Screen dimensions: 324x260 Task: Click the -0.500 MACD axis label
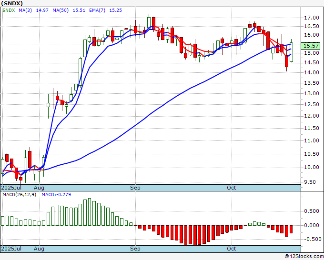pos(312,240)
